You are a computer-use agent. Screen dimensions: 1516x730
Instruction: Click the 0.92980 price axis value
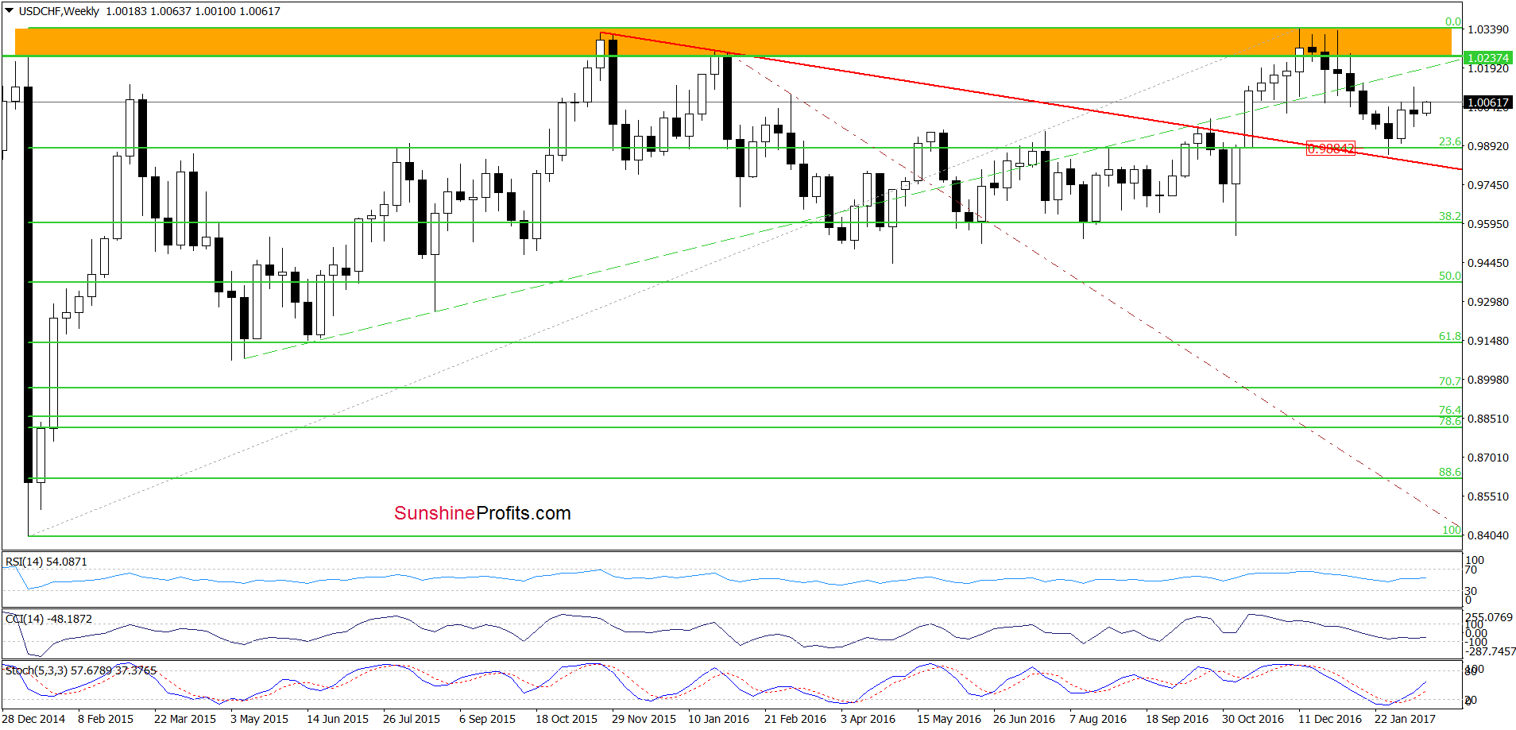tap(1487, 302)
